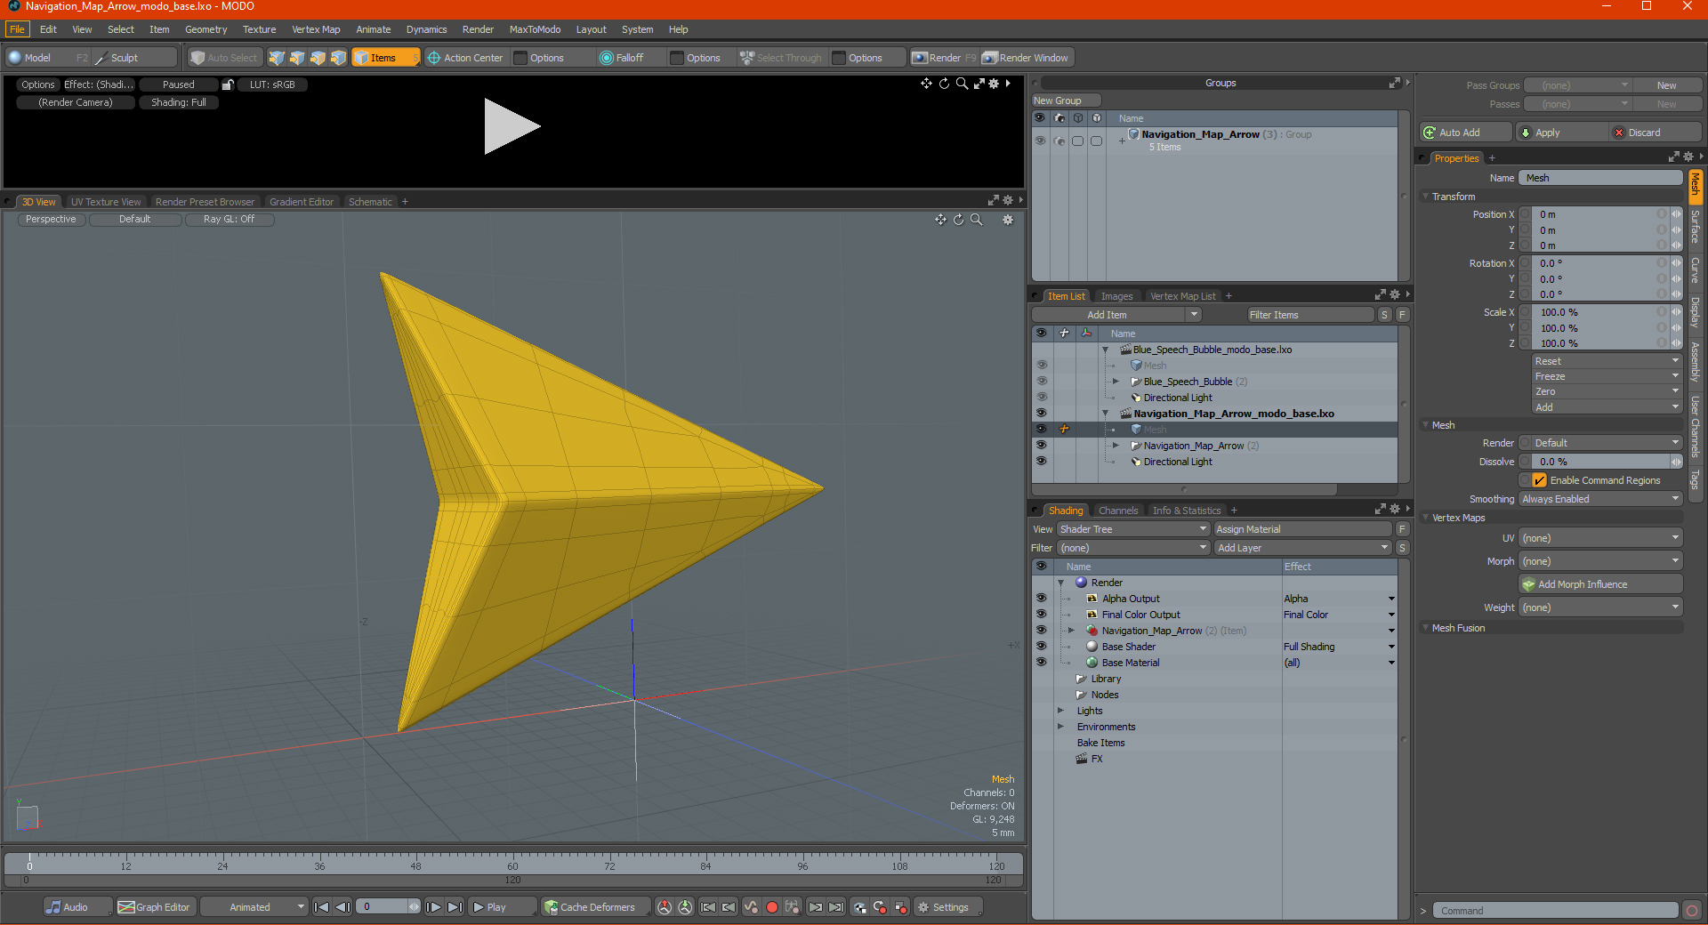Image resolution: width=1708 pixels, height=925 pixels.
Task: Toggle visibility of Navigation_Map_Arrow item
Action: tap(1041, 446)
